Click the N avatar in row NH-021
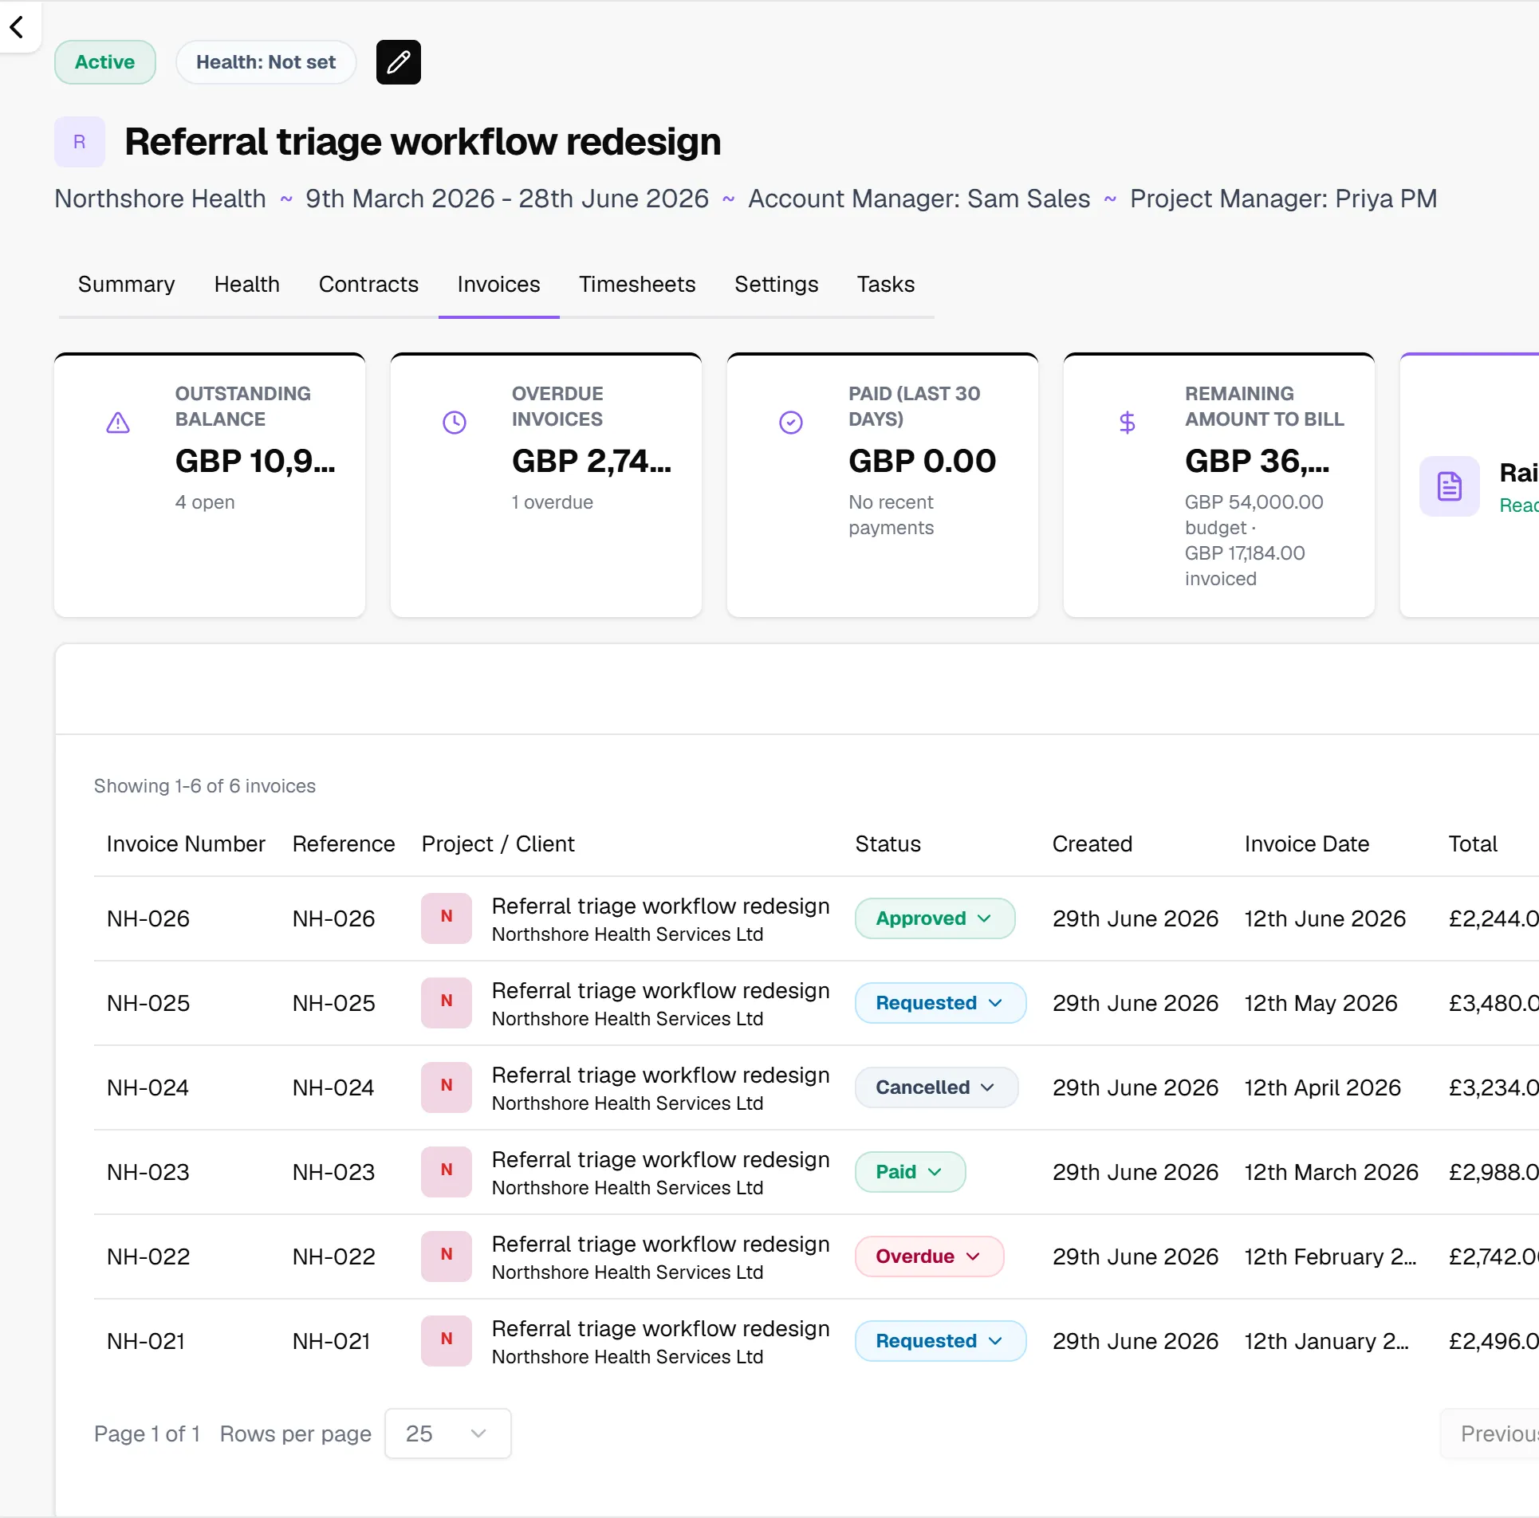Image resolution: width=1539 pixels, height=1518 pixels. [x=447, y=1340]
